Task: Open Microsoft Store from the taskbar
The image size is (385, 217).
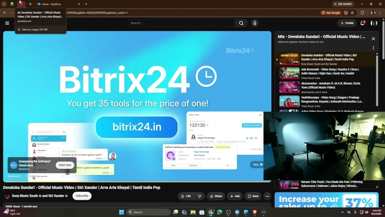Action: tap(202, 212)
